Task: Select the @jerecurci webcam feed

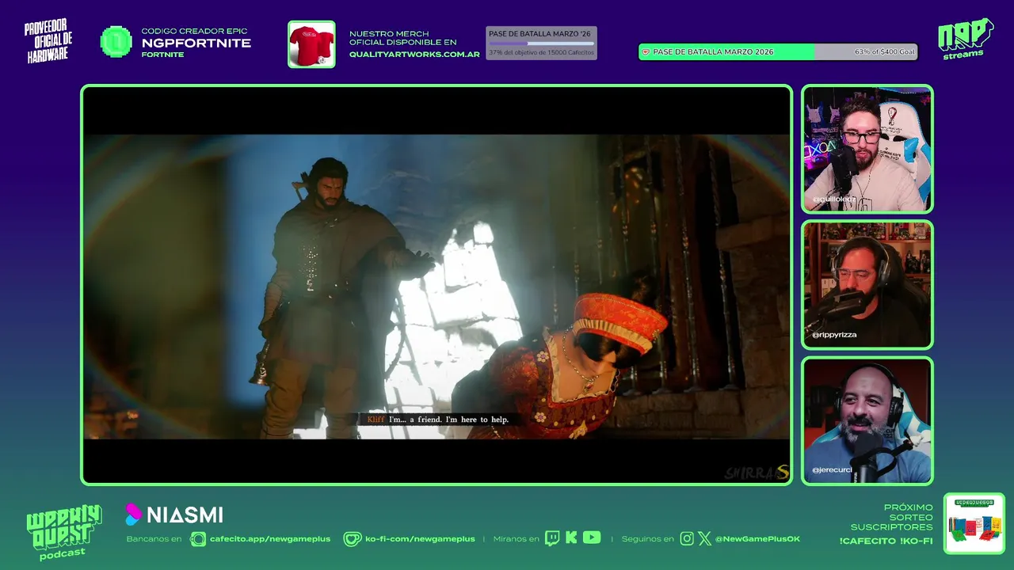Action: [x=867, y=421]
